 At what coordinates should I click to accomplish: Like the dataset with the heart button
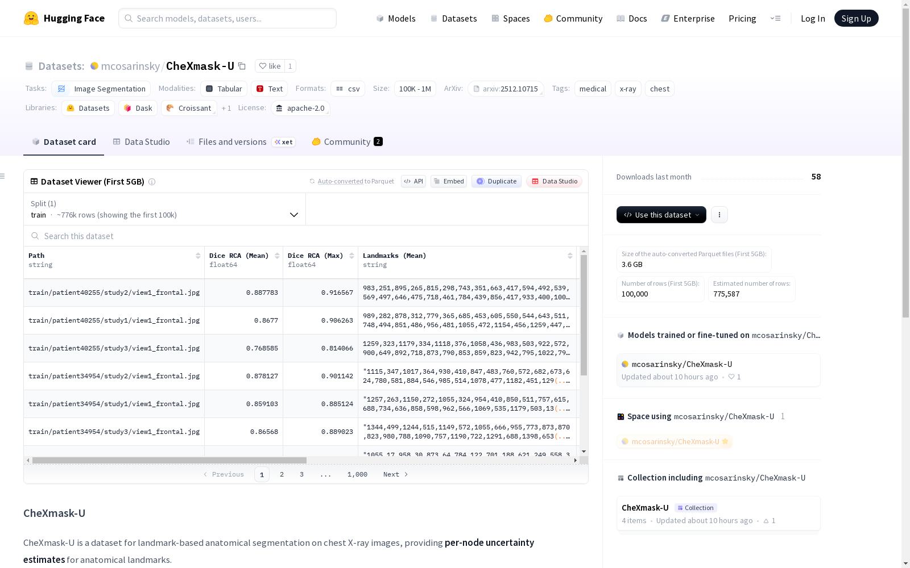270,66
